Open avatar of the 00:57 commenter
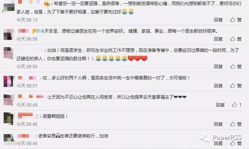This screenshot has height=149, width=249. [x=8, y=81]
